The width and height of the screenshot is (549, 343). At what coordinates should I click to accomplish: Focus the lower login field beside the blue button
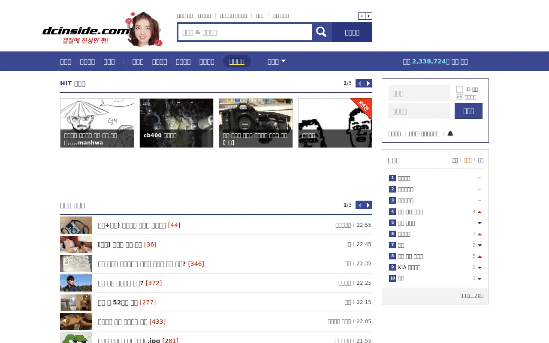click(x=419, y=111)
